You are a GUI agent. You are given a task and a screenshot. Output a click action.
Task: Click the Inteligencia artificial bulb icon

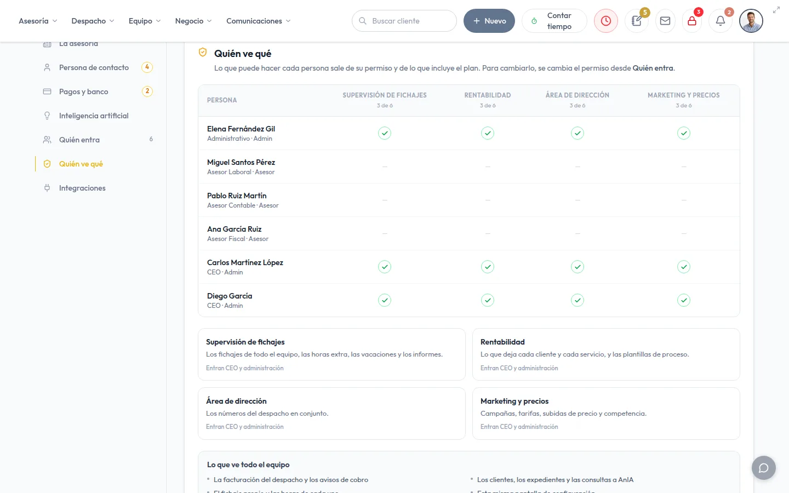(x=47, y=116)
